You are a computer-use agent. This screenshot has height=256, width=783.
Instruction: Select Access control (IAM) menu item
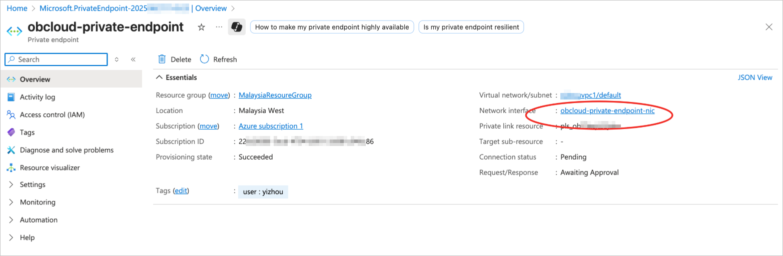(x=52, y=114)
